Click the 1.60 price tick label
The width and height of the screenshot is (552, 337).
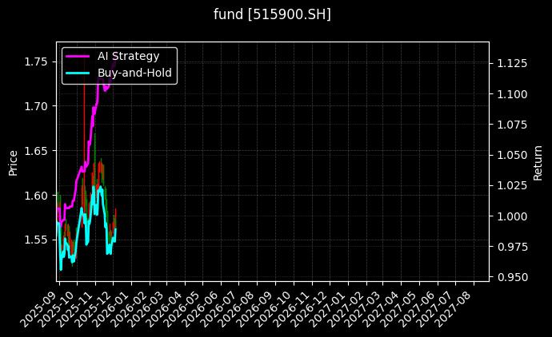(x=35, y=196)
